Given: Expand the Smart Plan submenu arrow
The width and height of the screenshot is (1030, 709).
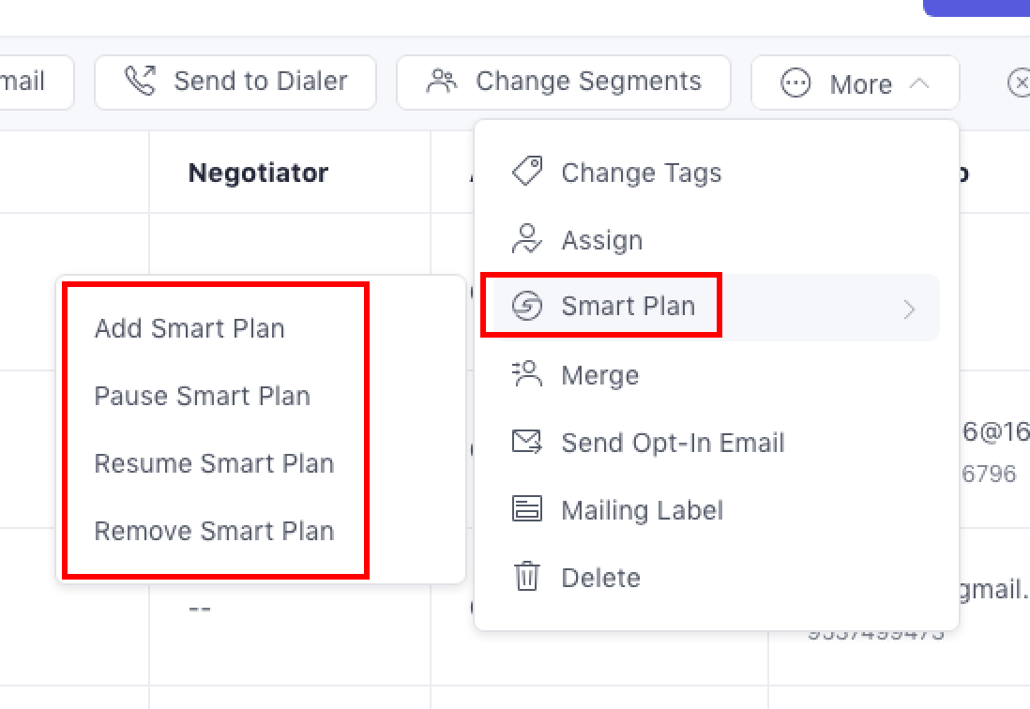Looking at the screenshot, I should click(x=908, y=309).
